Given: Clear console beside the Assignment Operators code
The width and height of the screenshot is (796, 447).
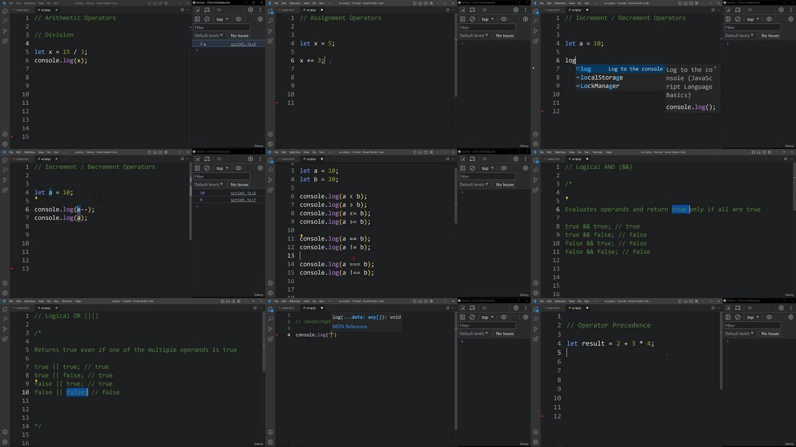Looking at the screenshot, I should [472, 19].
